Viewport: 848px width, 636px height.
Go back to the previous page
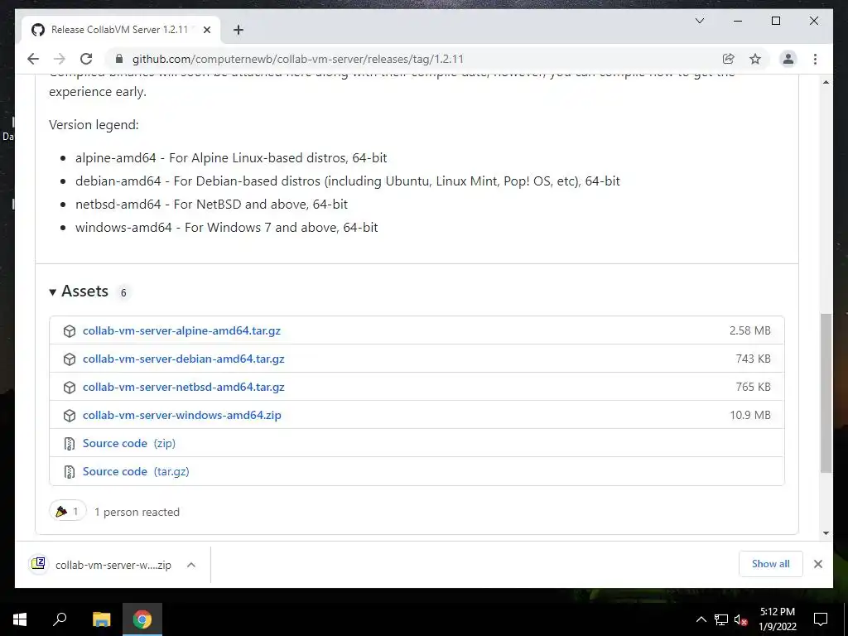pos(33,59)
